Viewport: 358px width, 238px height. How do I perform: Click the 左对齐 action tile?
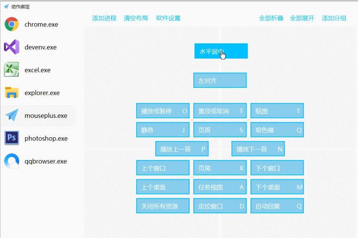coord(220,80)
